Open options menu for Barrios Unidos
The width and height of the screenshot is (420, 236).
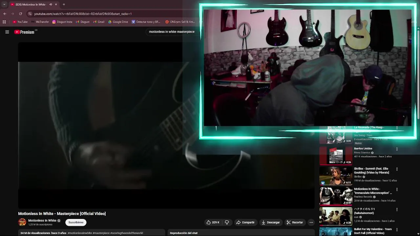[397, 149]
